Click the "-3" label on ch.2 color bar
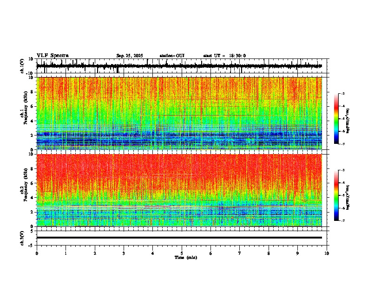368x284 pixels. (x=343, y=170)
